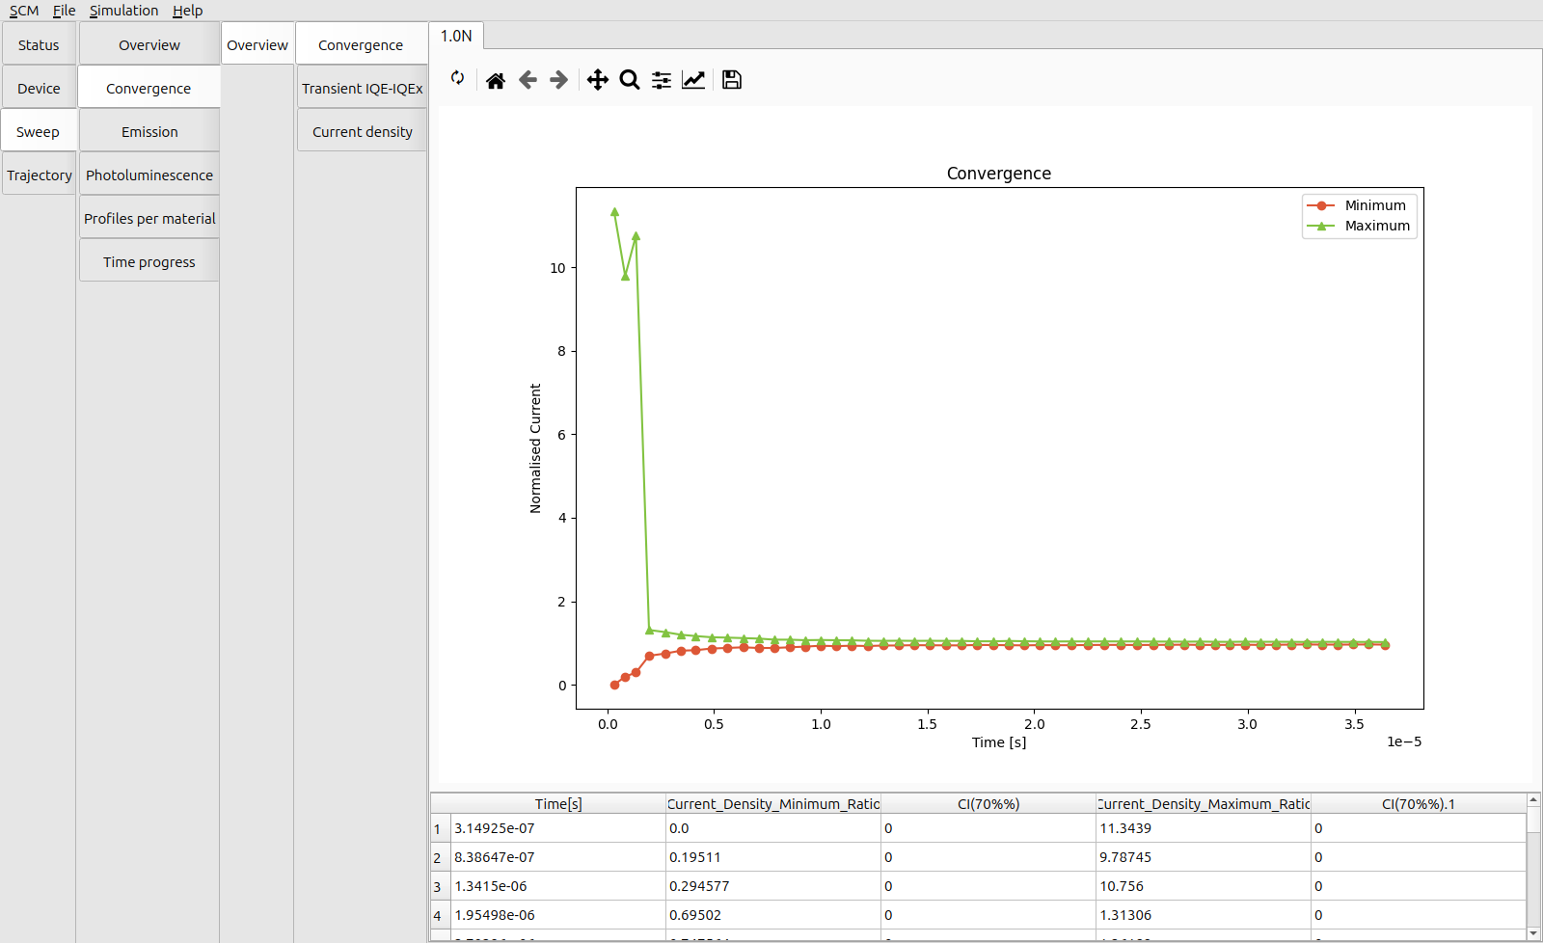Open Configure subplots sliders icon
This screenshot has width=1543, height=943.
tap(662, 80)
